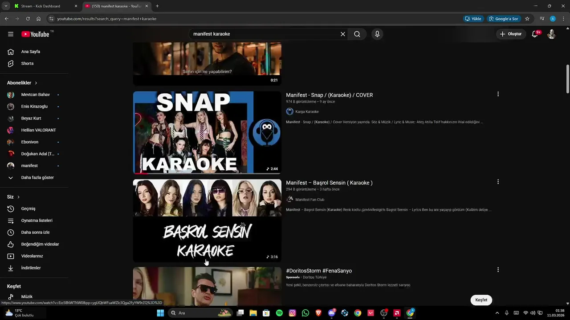Screen dimensions: 570x320
Task: Click the Oluştur create button
Action: point(511,34)
